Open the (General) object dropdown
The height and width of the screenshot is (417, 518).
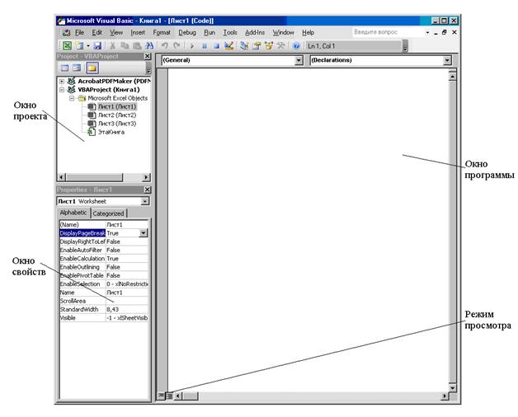tap(299, 60)
